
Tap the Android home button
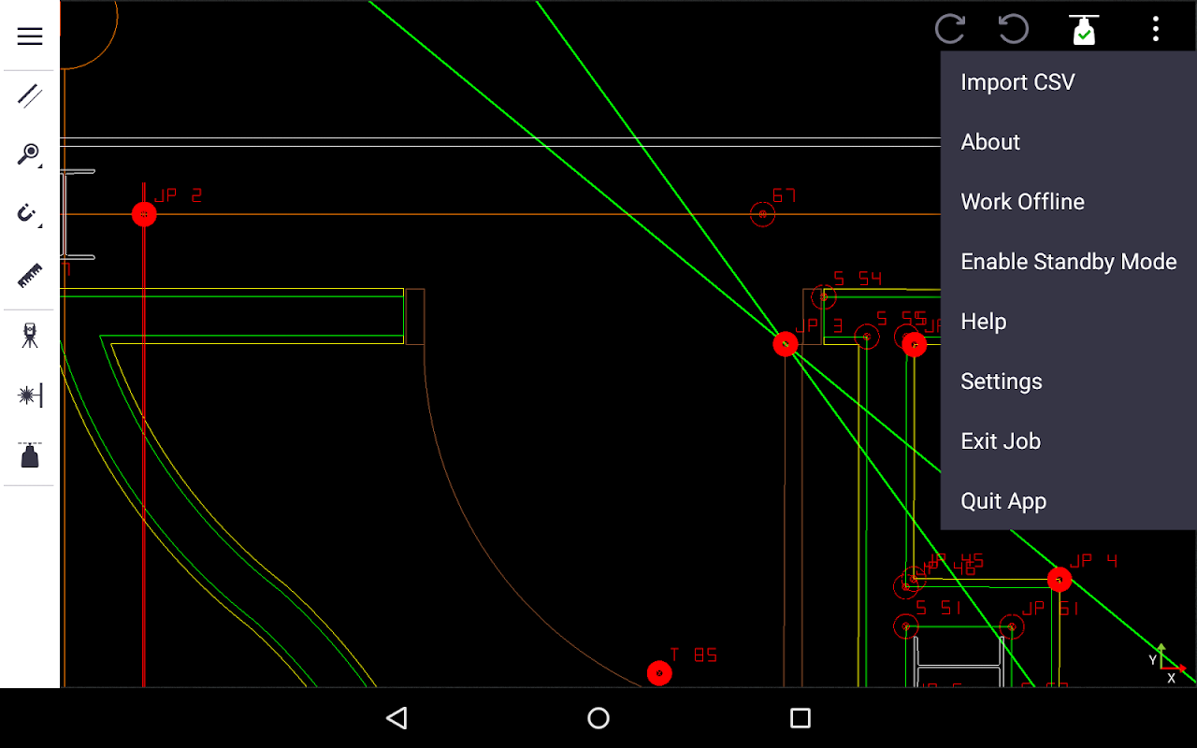coord(598,718)
